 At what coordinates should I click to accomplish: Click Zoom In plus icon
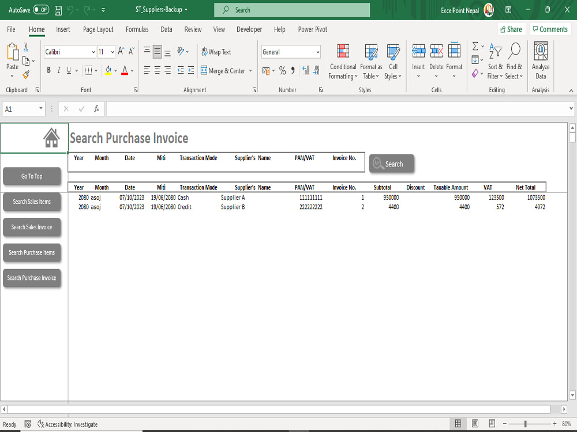click(x=555, y=424)
